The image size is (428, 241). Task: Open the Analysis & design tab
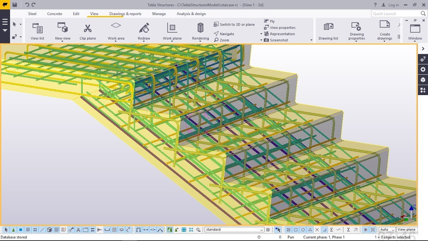pyautogui.click(x=191, y=14)
